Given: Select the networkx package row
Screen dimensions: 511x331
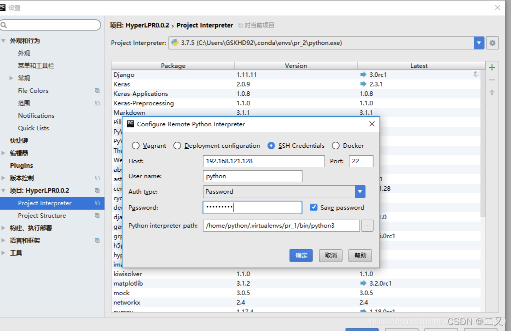Looking at the screenshot, I should 296,303.
